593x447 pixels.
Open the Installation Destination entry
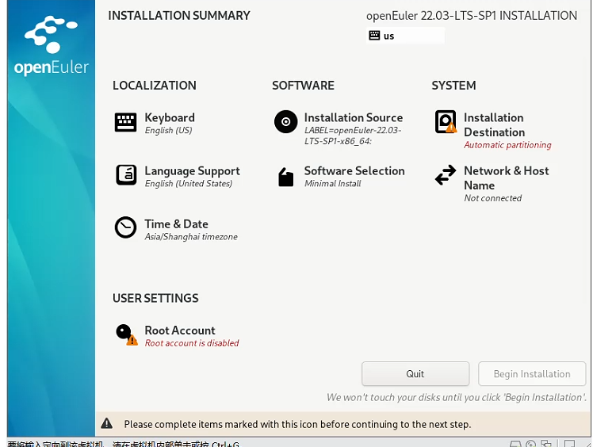pyautogui.click(x=493, y=130)
